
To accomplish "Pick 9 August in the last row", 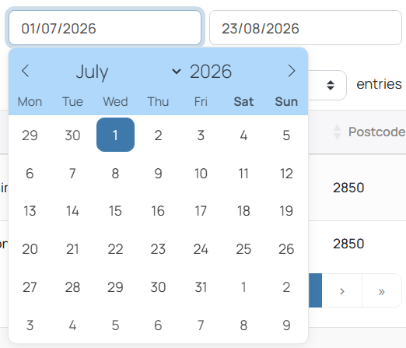I will pos(286,325).
